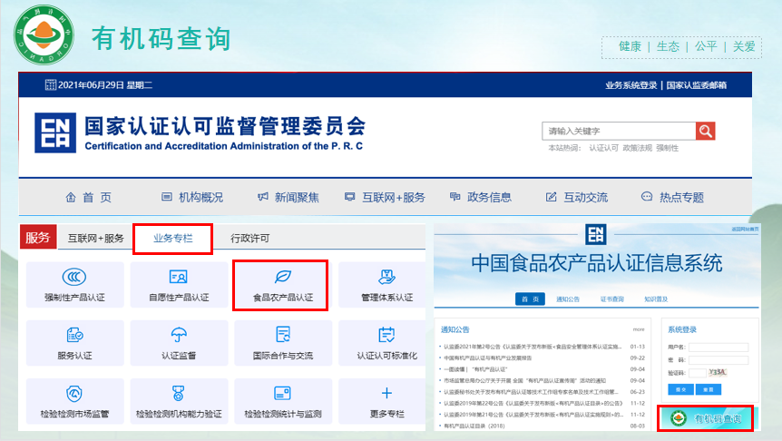782x441 pixels.
Task: Open 强制性产品认证 CCC icon tile
Action: pos(74,285)
